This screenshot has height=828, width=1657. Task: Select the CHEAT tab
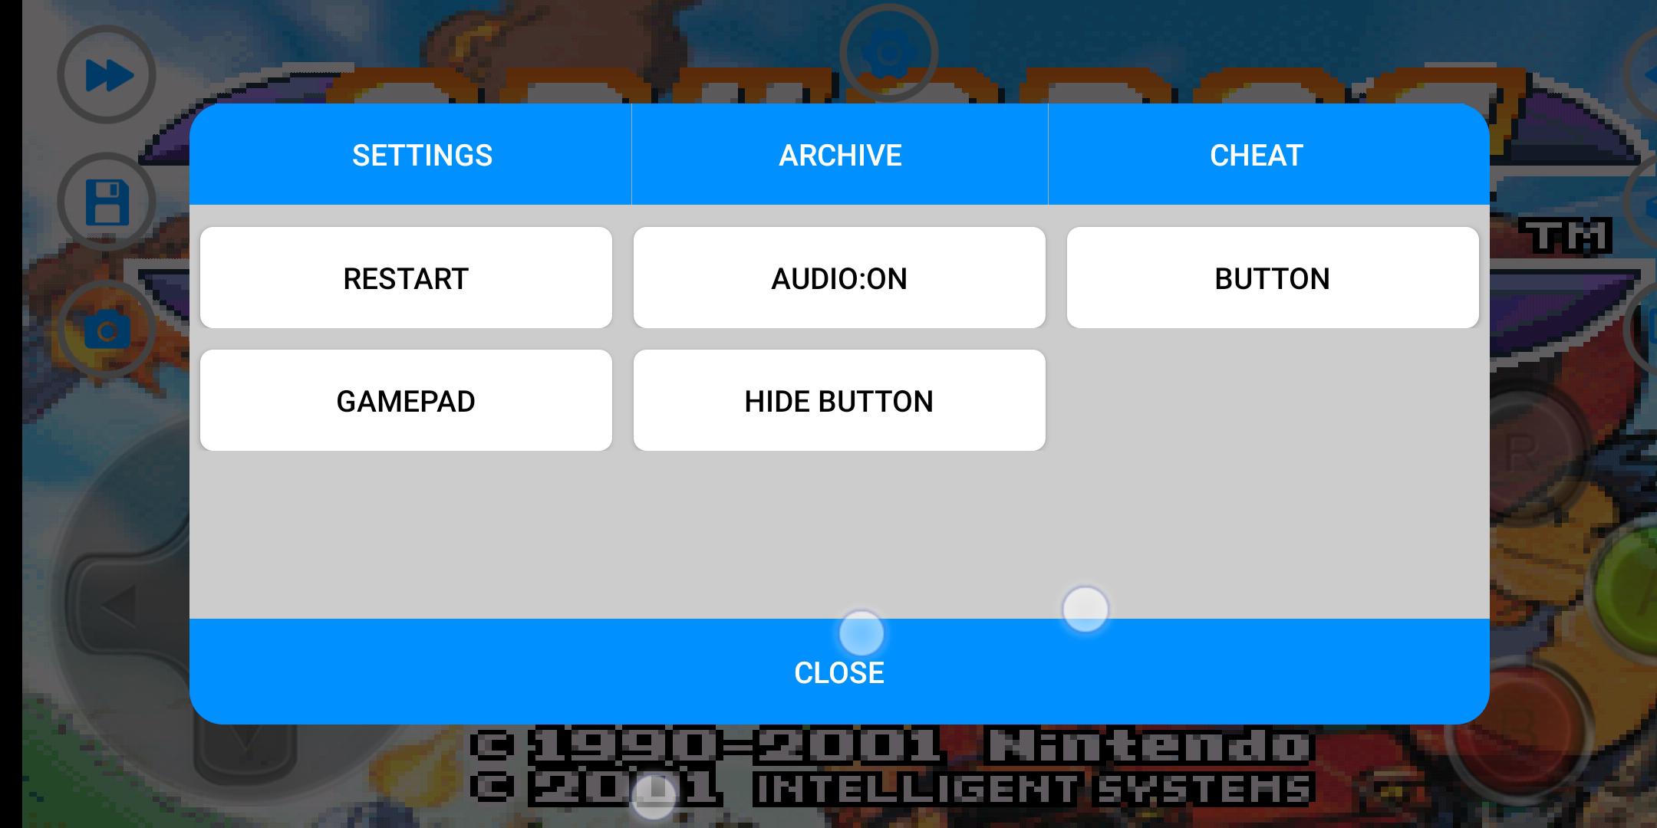1256,155
